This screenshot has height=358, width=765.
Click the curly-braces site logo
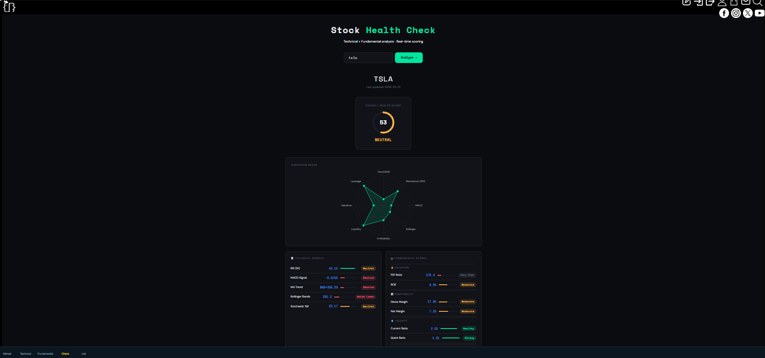pyautogui.click(x=9, y=7)
